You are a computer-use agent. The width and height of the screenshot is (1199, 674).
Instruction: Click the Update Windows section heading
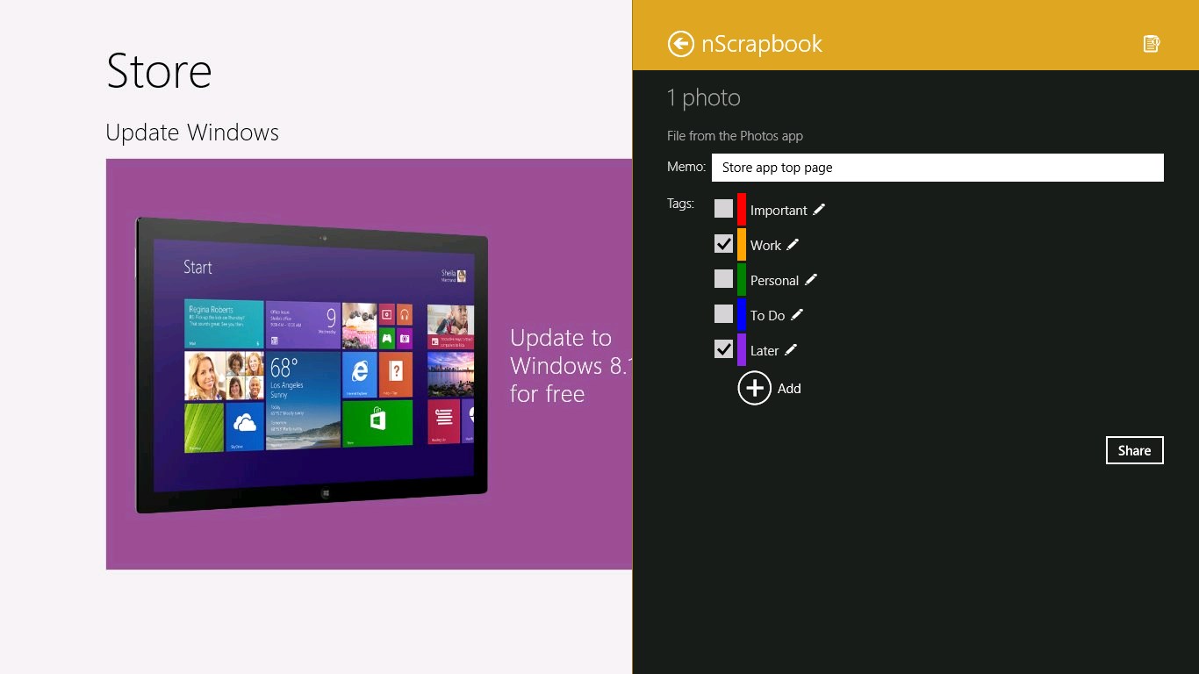tap(192, 133)
